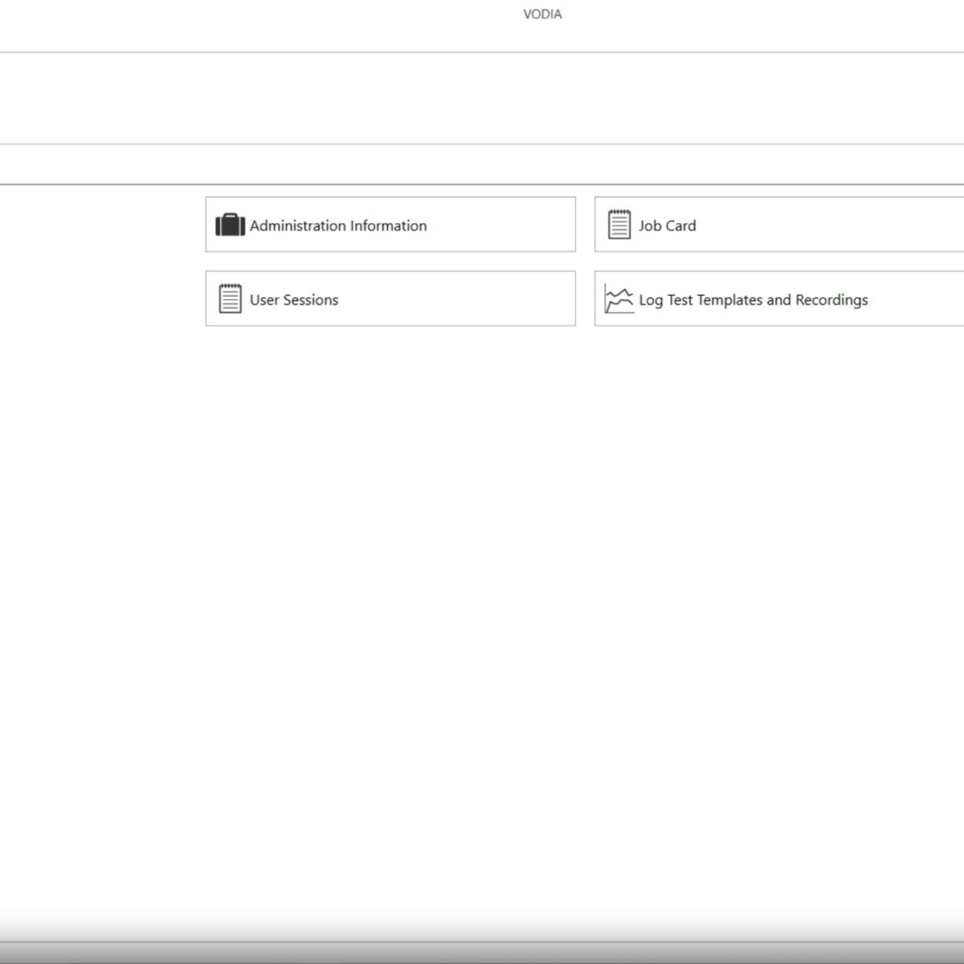Open the Administration Information tile

coord(390,224)
